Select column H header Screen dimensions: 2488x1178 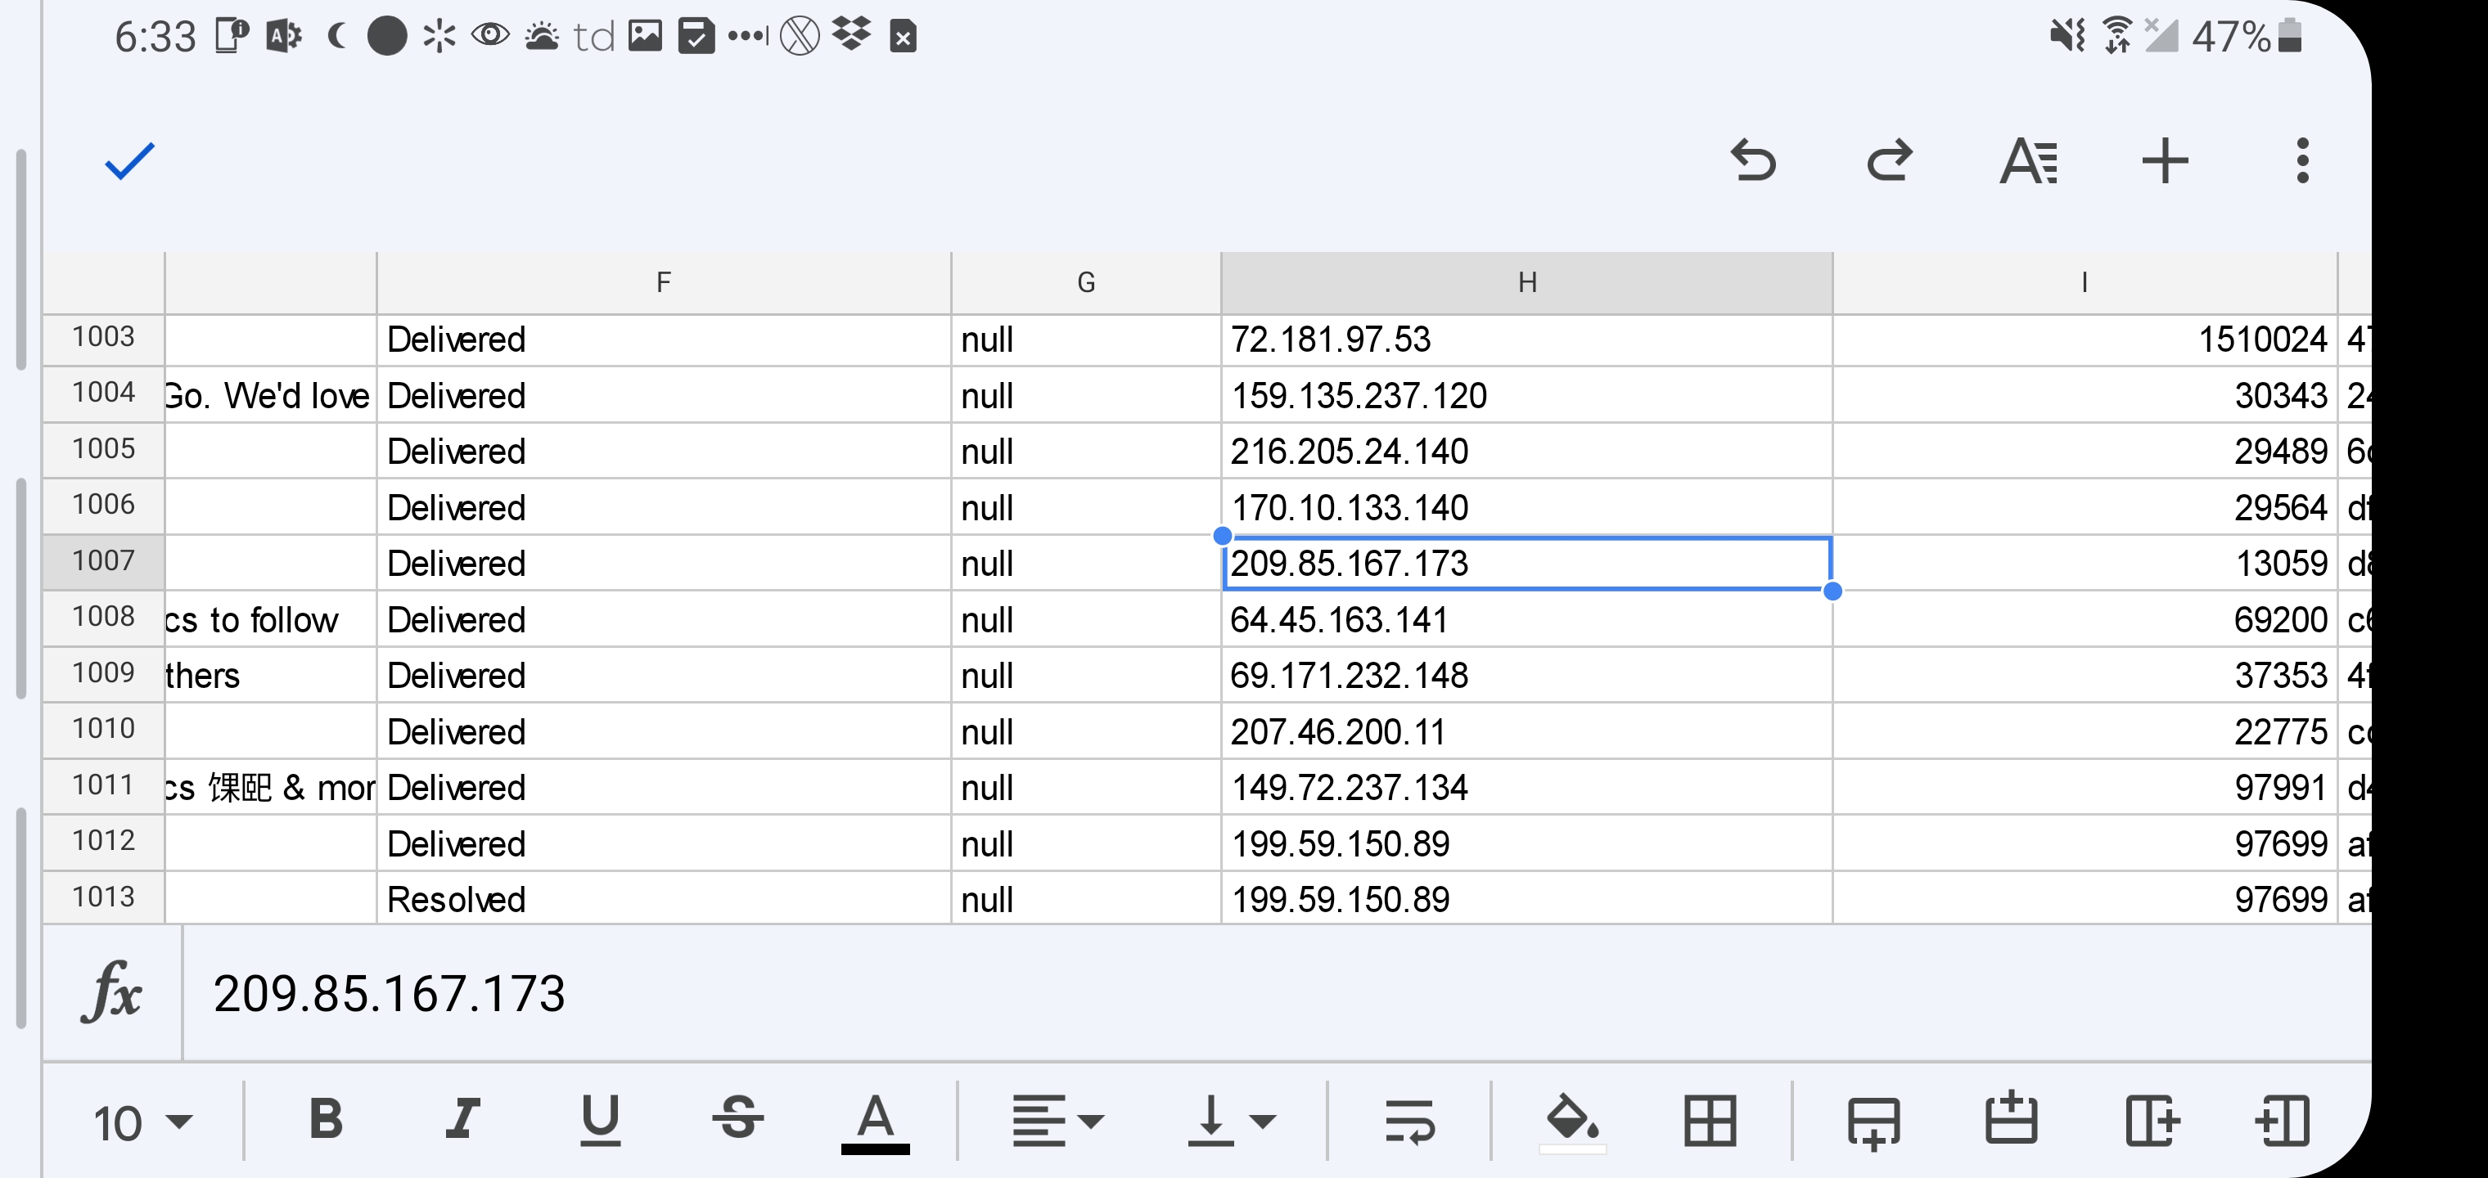click(1526, 283)
